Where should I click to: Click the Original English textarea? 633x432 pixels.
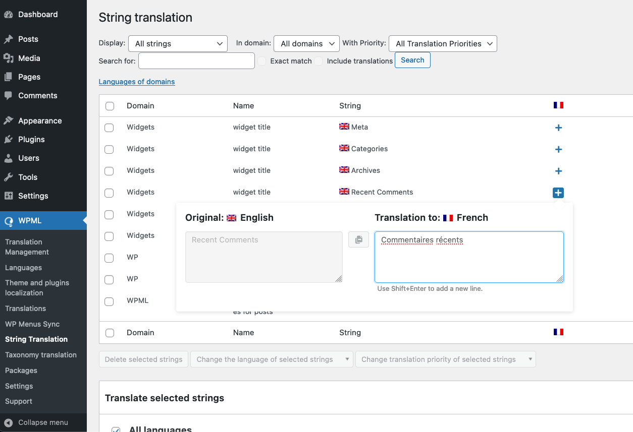[264, 257]
